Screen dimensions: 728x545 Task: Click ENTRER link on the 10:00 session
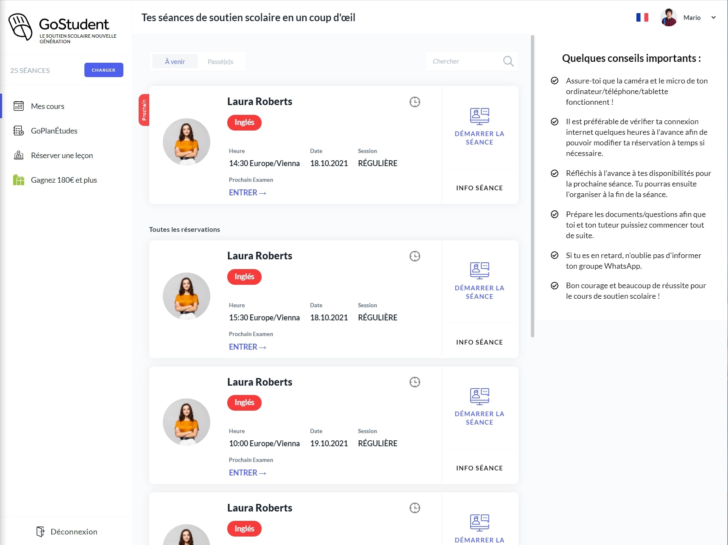click(x=247, y=473)
